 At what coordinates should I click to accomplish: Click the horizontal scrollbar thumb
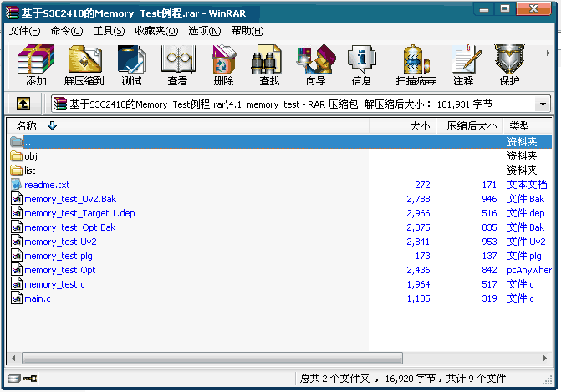212,358
